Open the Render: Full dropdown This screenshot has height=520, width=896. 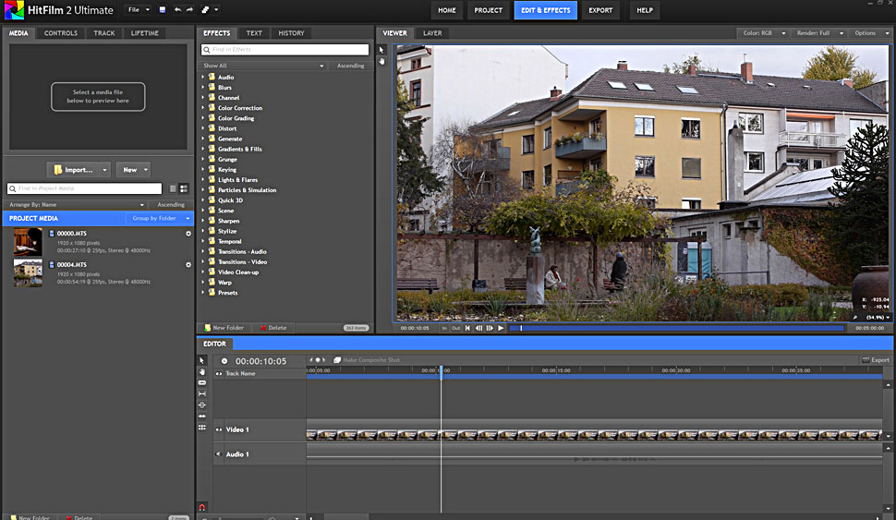click(818, 33)
